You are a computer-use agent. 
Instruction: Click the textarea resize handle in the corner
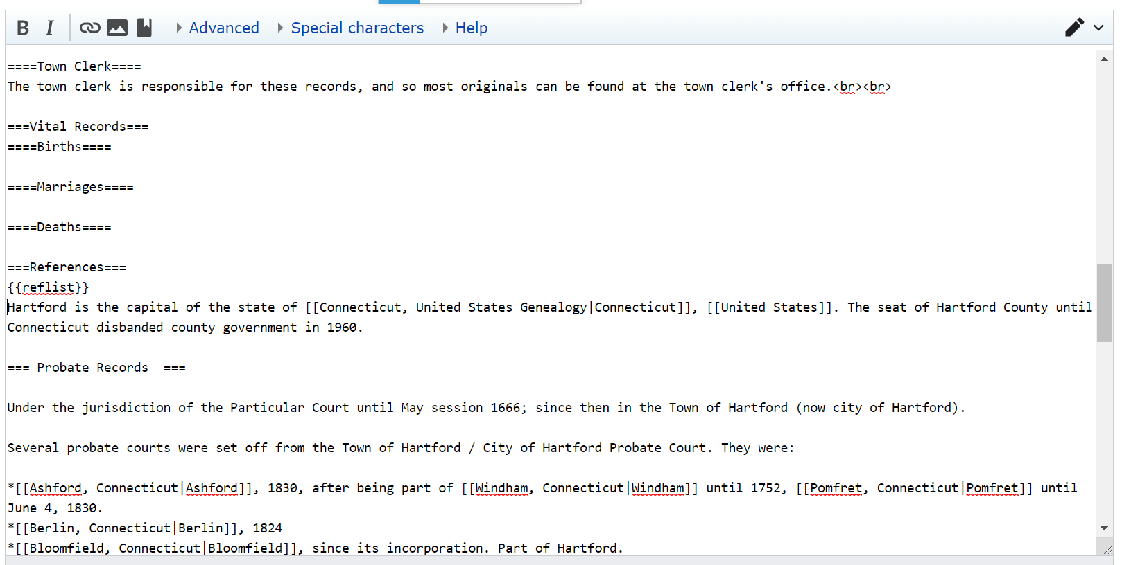click(x=1107, y=550)
